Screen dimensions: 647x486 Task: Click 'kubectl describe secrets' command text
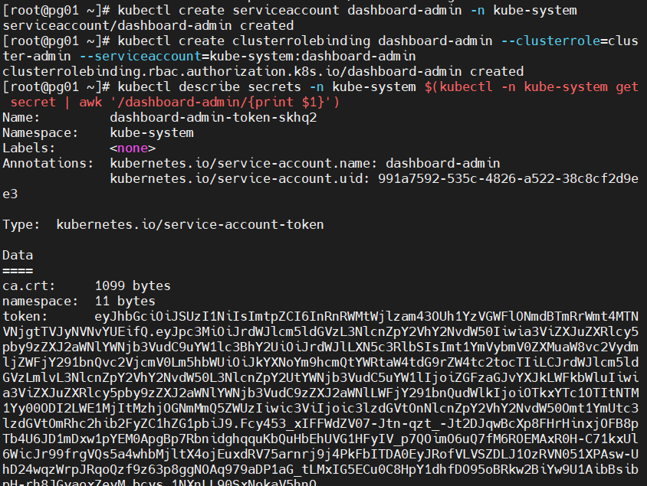209,87
